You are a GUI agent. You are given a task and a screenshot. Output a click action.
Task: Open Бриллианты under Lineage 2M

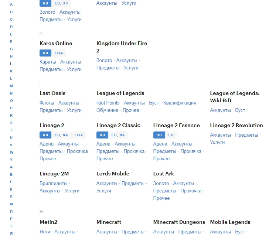pyautogui.click(x=53, y=183)
